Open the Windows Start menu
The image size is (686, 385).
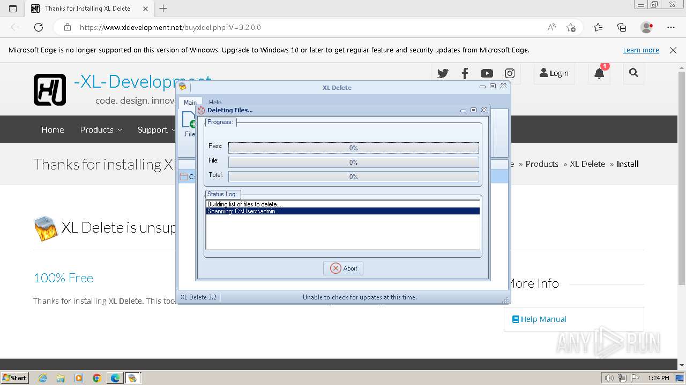coord(14,378)
